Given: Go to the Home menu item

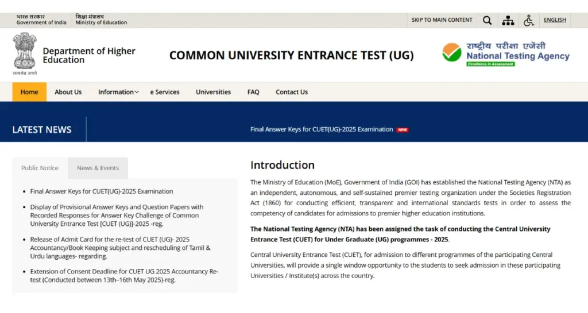Looking at the screenshot, I should pyautogui.click(x=29, y=92).
